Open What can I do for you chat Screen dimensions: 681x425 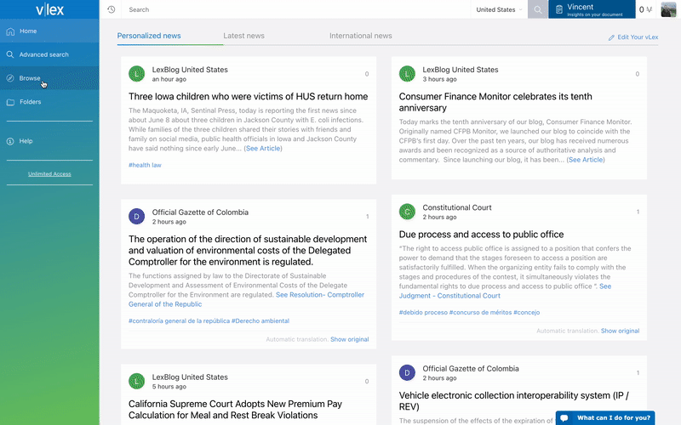click(x=605, y=417)
